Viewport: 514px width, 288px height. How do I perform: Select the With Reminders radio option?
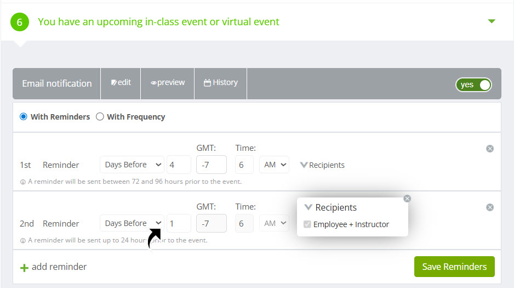pos(23,117)
